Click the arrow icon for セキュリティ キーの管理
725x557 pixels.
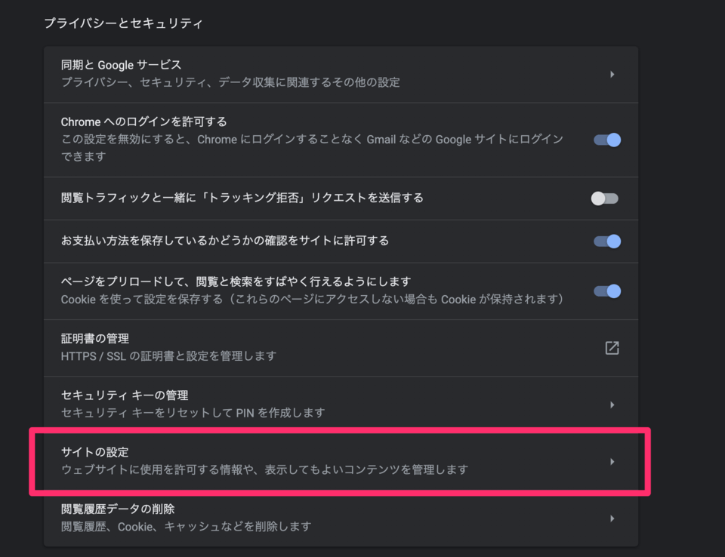612,405
